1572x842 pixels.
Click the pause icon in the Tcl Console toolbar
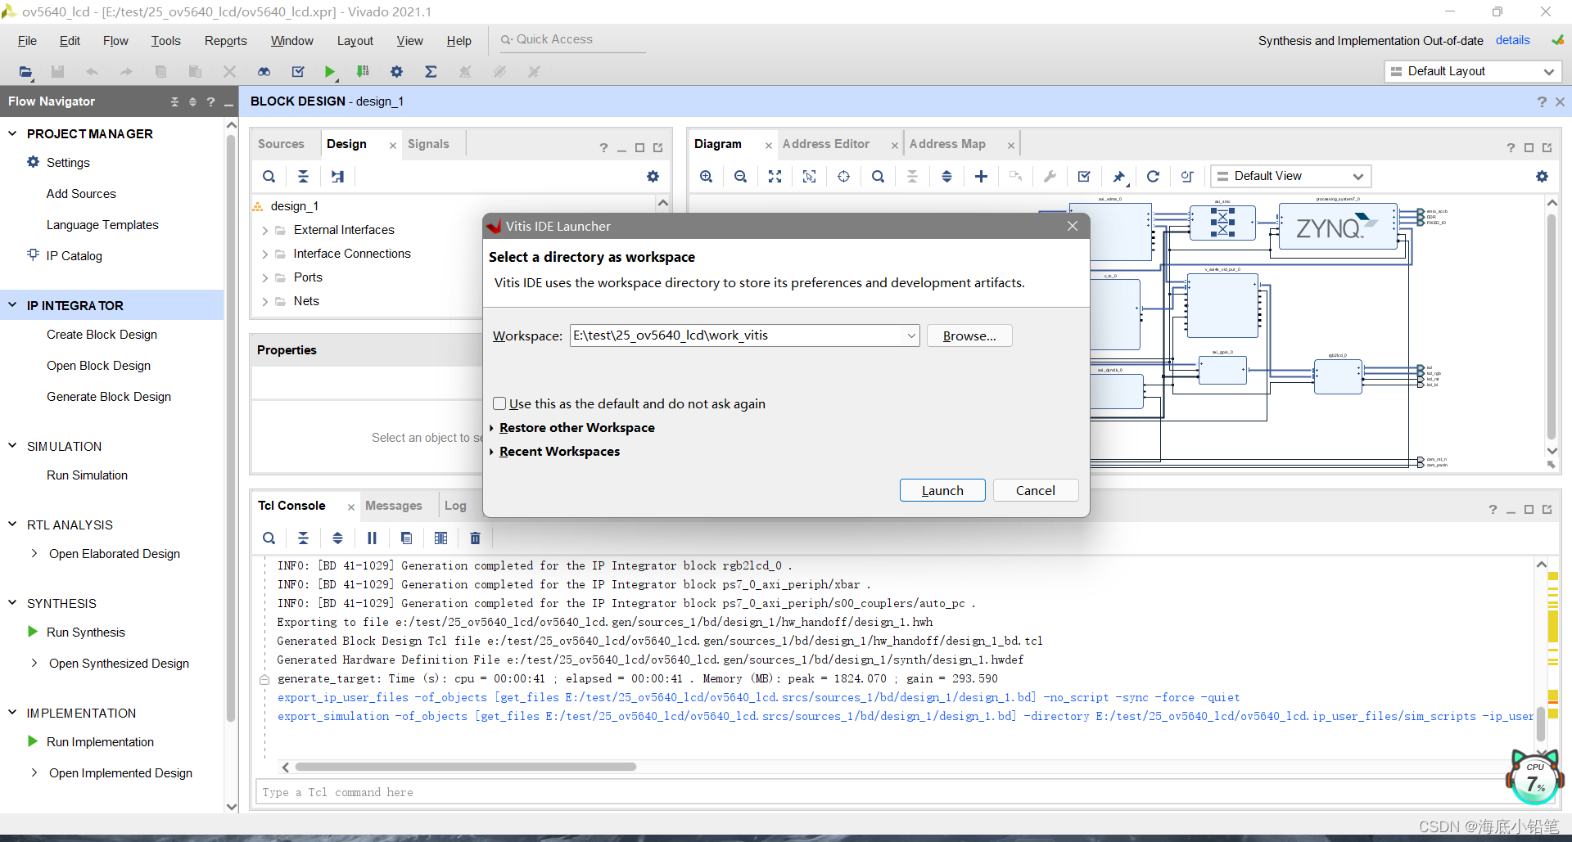click(372, 538)
